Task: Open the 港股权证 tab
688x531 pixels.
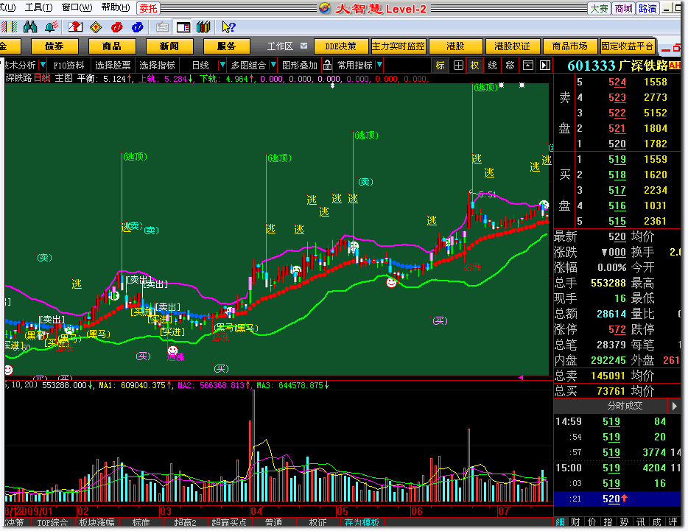Action: (x=512, y=46)
